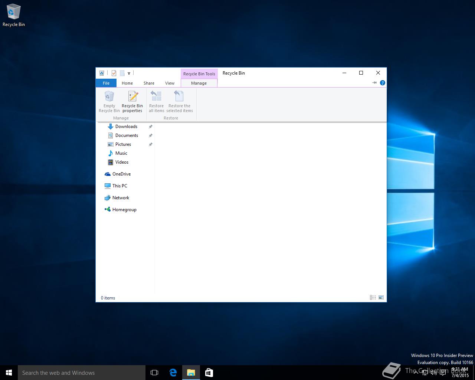Open Task View from taskbar

154,373
